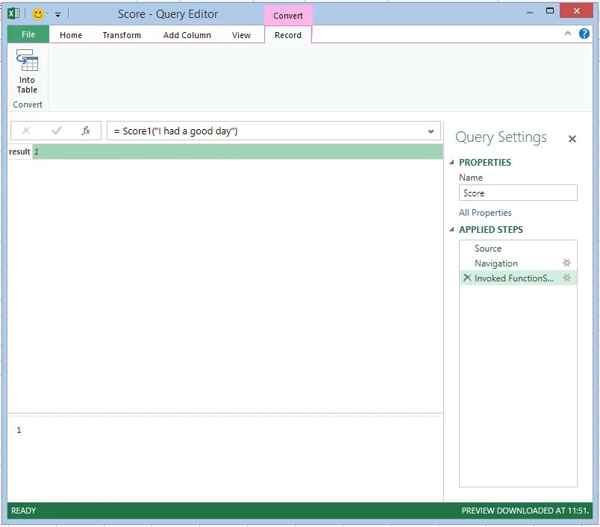Click the query Name field containing Score
The height and width of the screenshot is (527, 600).
click(518, 193)
